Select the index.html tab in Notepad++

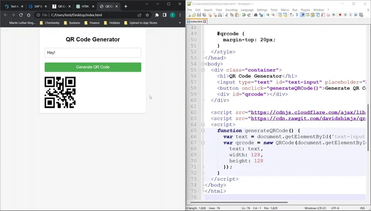click(196, 21)
